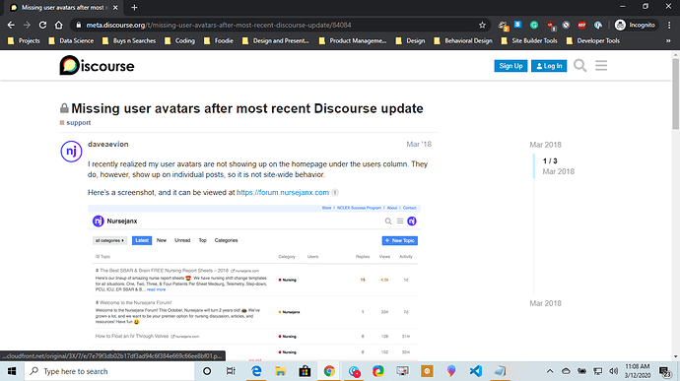Open the Behavioral Design bookmark folder
The image size is (680, 381).
point(463,40)
